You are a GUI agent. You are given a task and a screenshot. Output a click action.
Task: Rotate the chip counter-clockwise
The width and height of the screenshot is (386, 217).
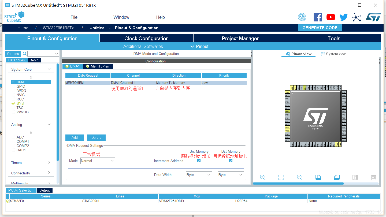337,177
